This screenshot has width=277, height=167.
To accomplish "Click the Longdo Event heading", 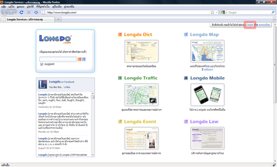I will click(140, 121).
